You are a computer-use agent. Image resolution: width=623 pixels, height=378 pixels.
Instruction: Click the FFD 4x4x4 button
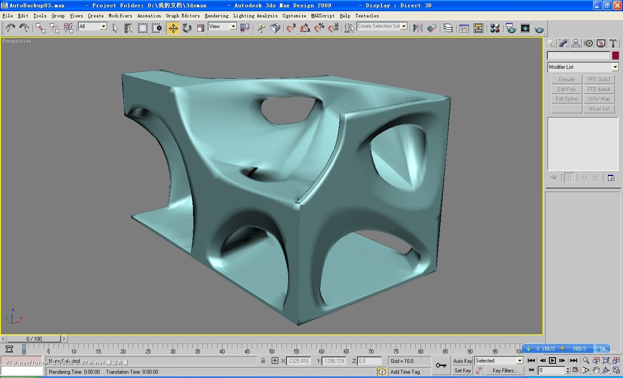[x=599, y=90]
